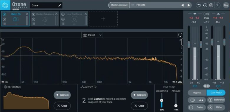Toggle power on Low End Focus module

pos(63,14)
